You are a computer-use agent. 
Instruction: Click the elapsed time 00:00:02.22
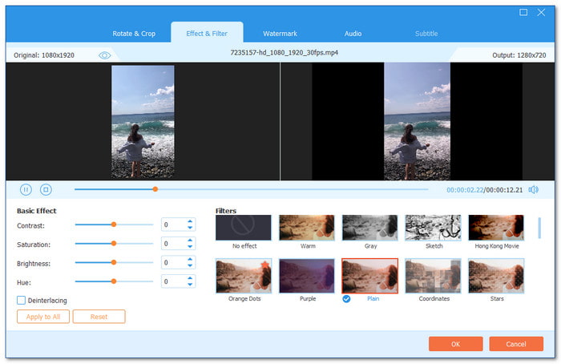pos(465,190)
